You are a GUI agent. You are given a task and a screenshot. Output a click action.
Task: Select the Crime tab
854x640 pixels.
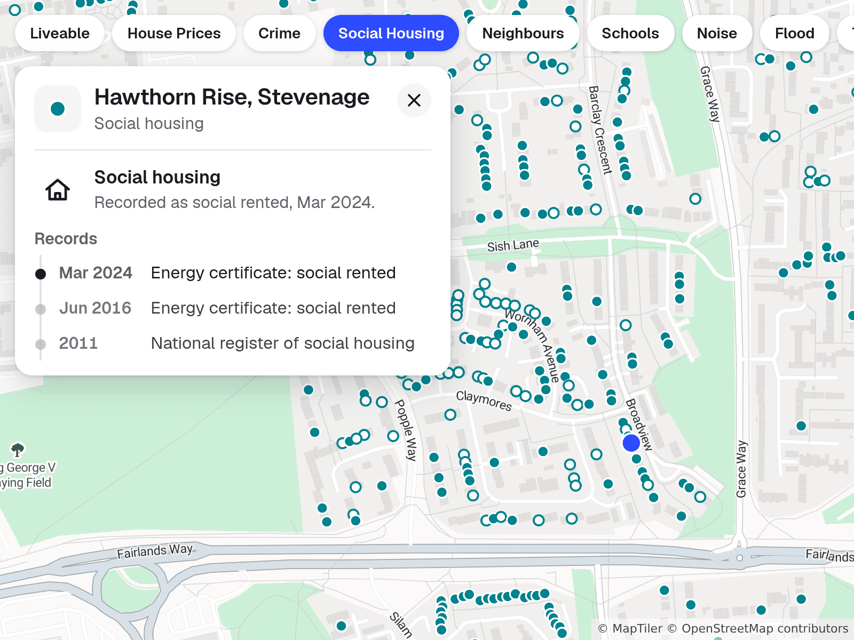point(279,33)
